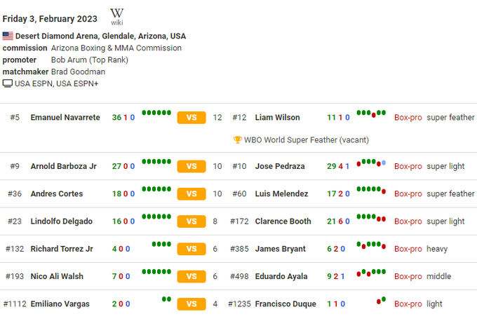Open Liam Wilson's boxer profile
Screen dimensions: 477x321
tap(277, 118)
